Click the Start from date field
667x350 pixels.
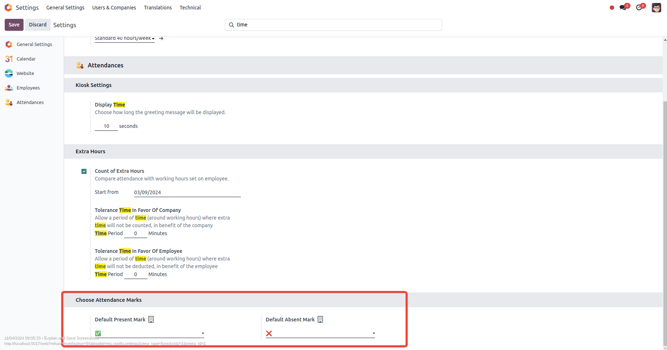[x=187, y=192]
